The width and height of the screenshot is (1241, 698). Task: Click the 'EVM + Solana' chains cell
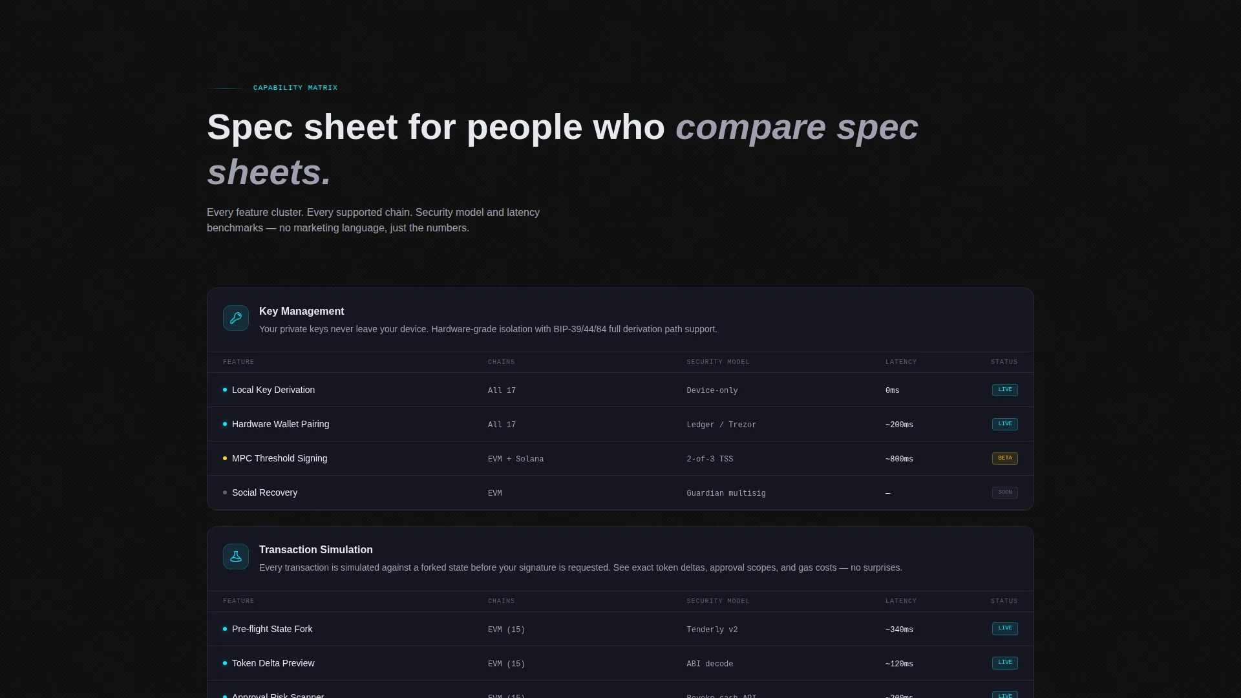[x=516, y=459]
